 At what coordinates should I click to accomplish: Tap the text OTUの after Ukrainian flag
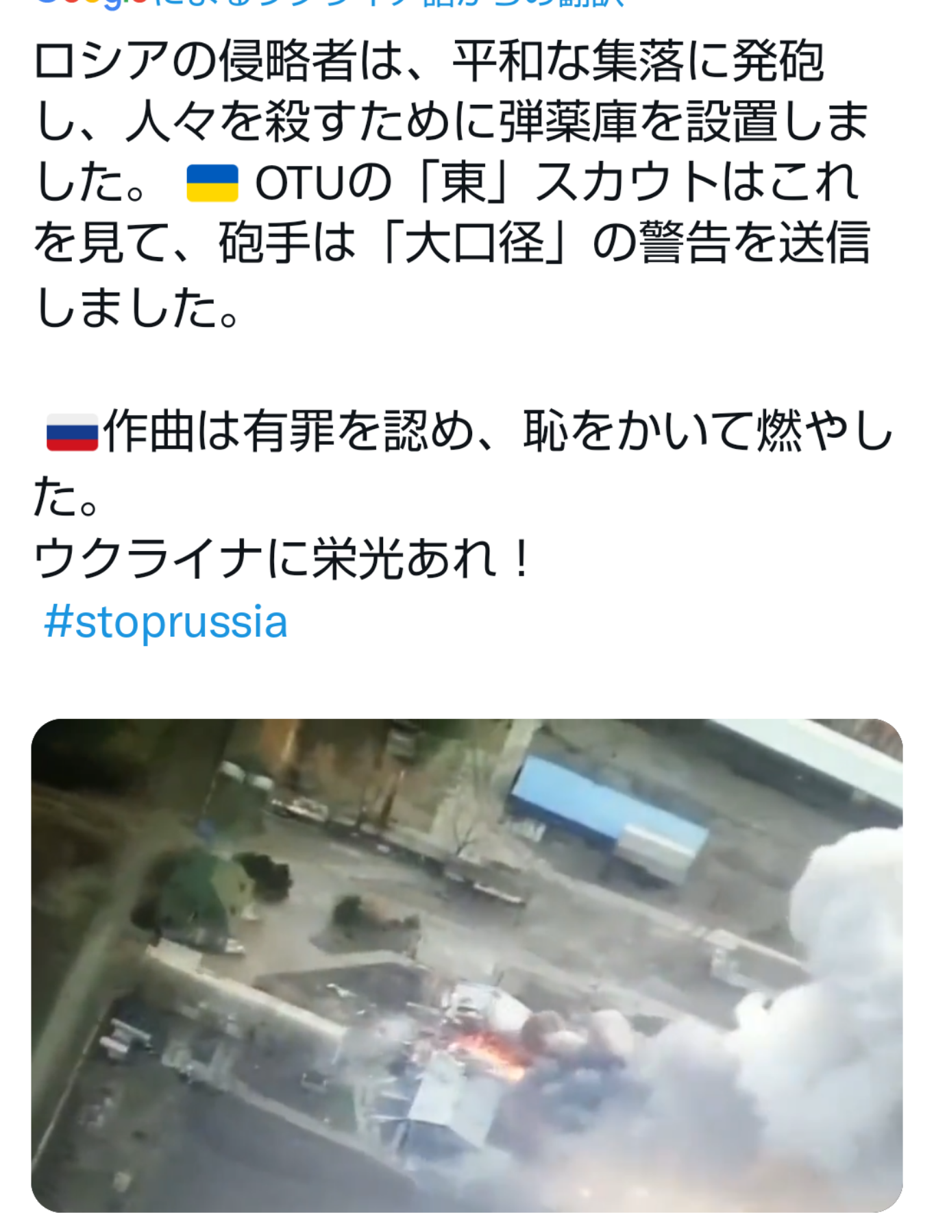point(322,184)
